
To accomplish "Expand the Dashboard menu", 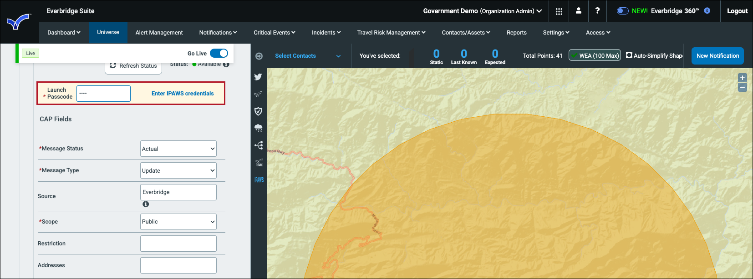I will [64, 33].
